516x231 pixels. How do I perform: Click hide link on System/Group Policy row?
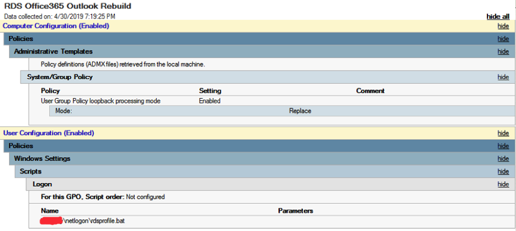[503, 77]
